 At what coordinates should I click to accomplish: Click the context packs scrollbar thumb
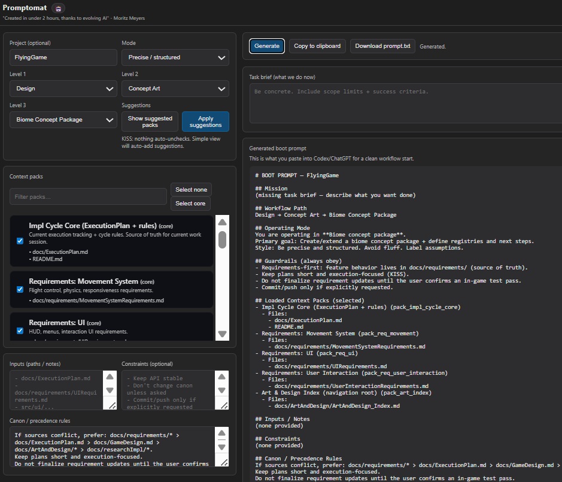click(x=222, y=240)
